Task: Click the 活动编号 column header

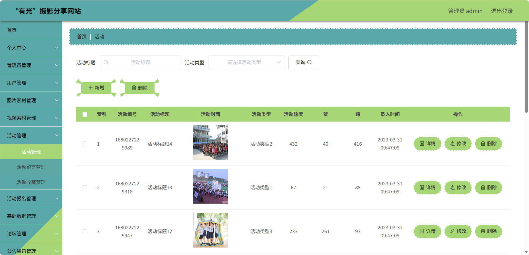Action: pyautogui.click(x=127, y=114)
